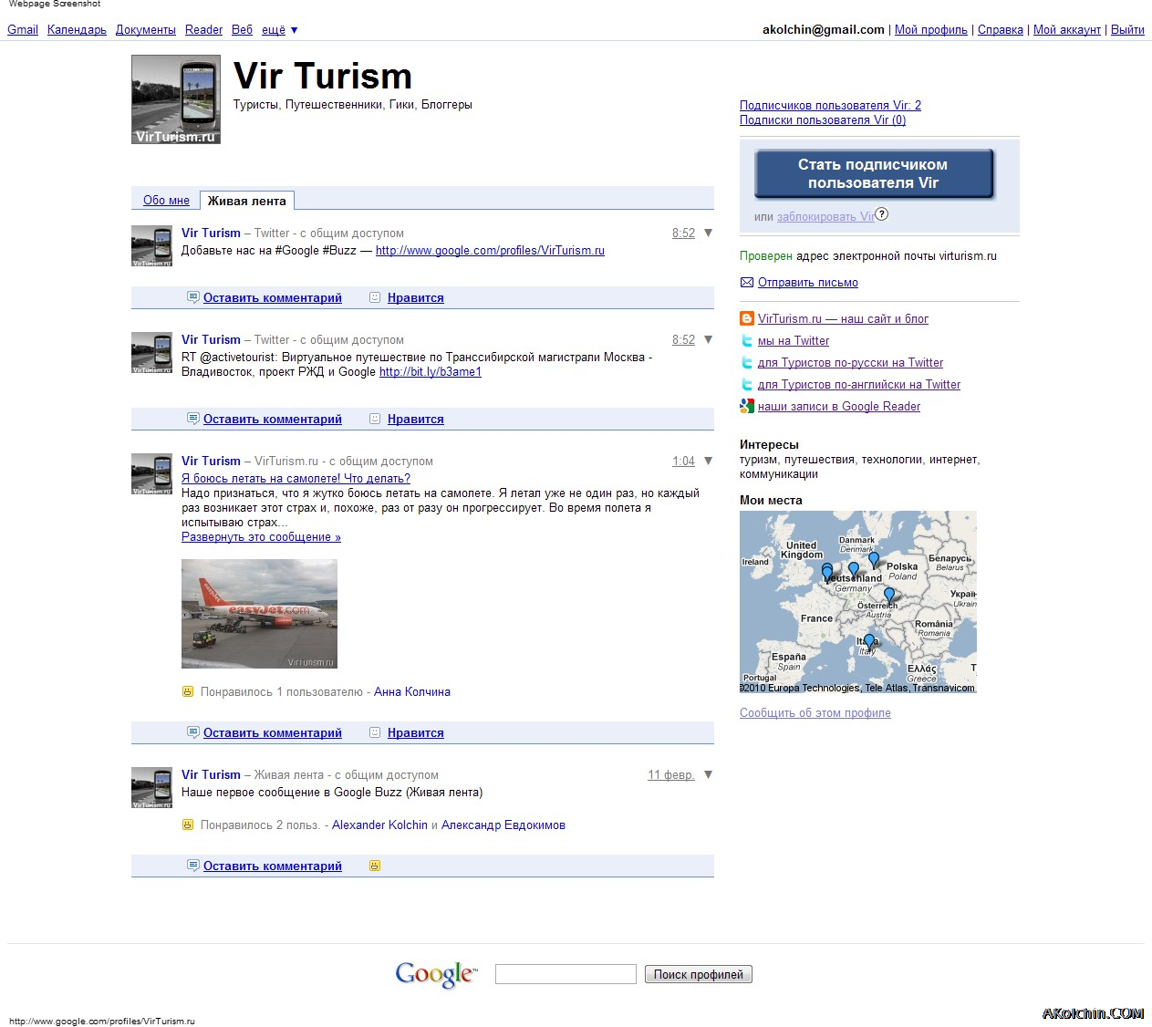Open the easyJet airplane photo thumbnail

click(259, 614)
